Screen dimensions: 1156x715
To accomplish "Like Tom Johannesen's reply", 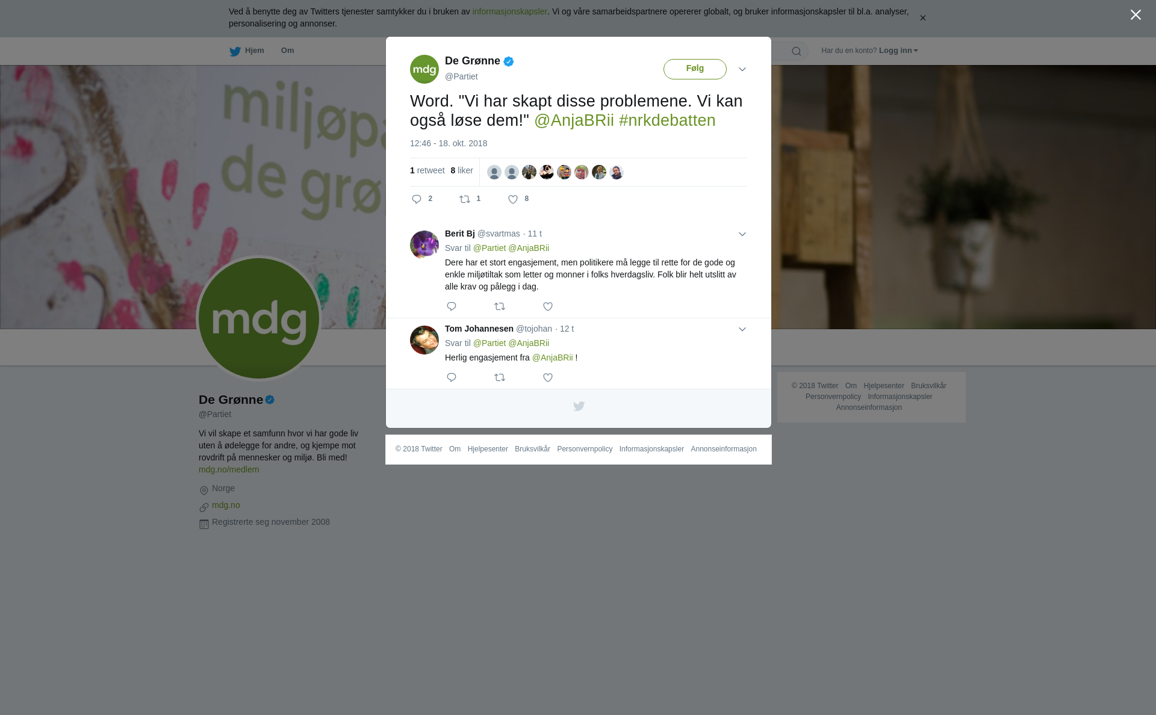I will tap(548, 377).
